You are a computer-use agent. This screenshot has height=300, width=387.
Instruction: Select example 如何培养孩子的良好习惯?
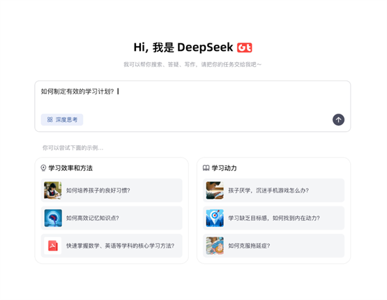[x=112, y=190]
